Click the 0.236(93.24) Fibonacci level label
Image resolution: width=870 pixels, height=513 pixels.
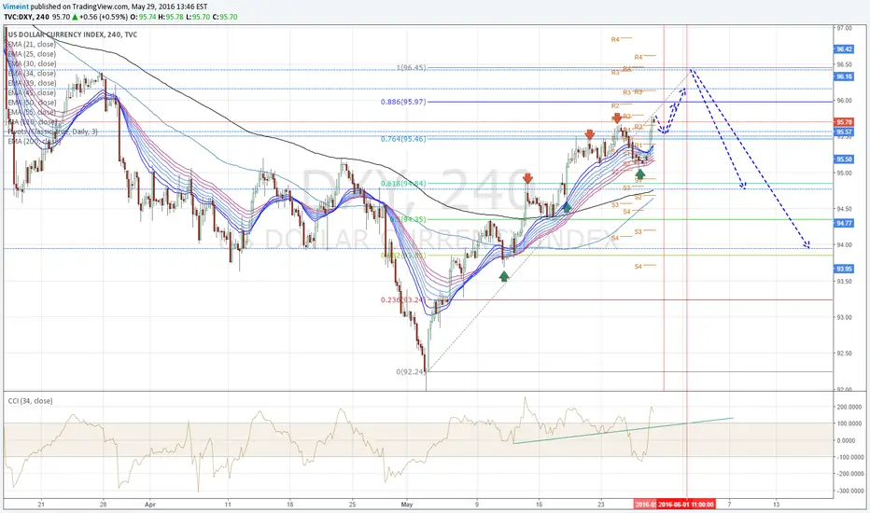[403, 300]
